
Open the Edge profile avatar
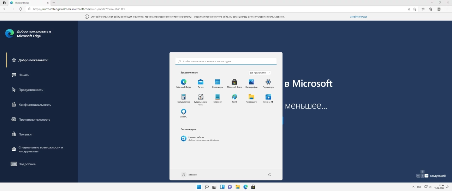click(439, 9)
